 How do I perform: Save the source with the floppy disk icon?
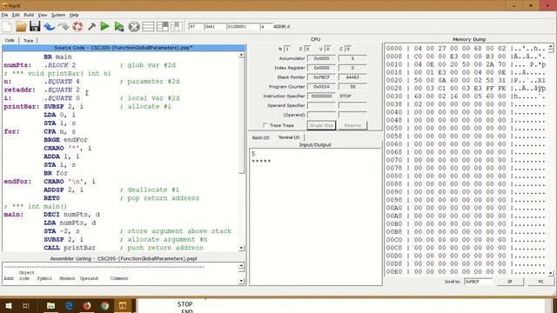(x=35, y=27)
